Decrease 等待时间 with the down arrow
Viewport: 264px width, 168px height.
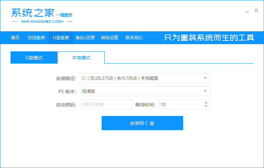tap(206, 106)
